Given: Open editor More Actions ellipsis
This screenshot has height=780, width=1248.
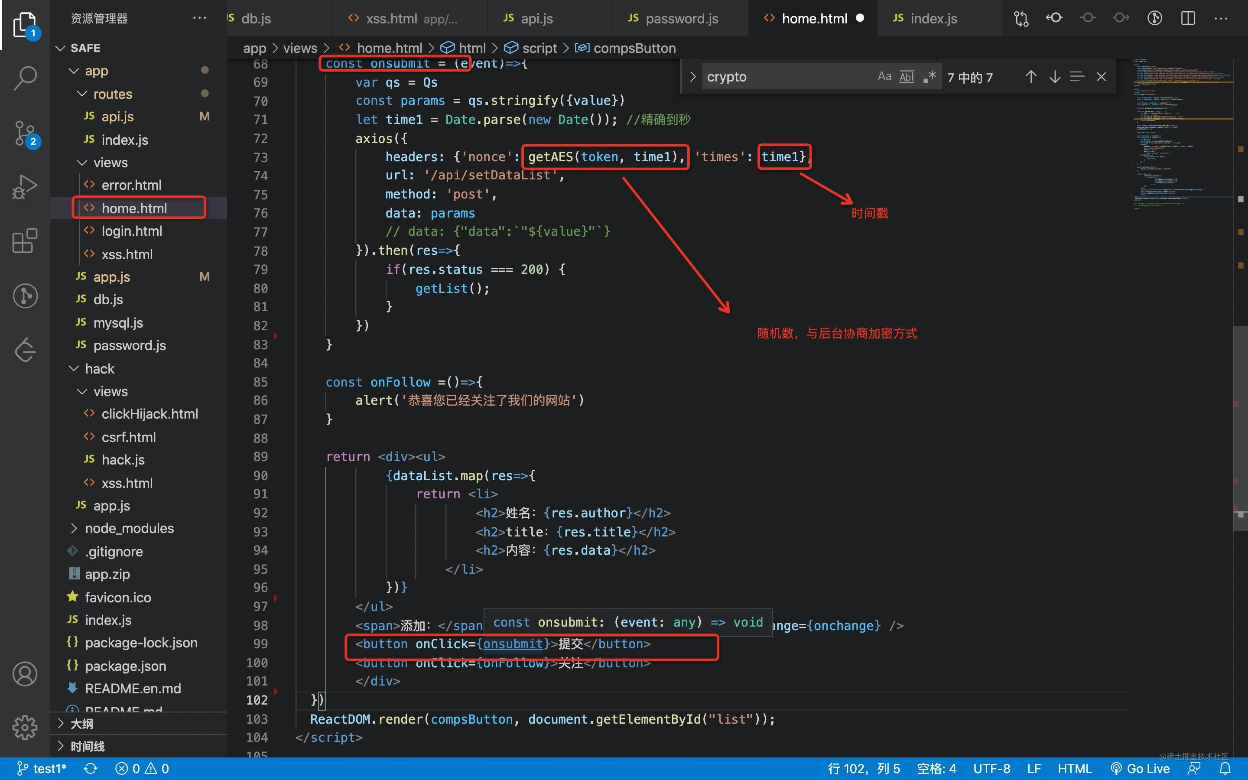Looking at the screenshot, I should tap(1221, 19).
